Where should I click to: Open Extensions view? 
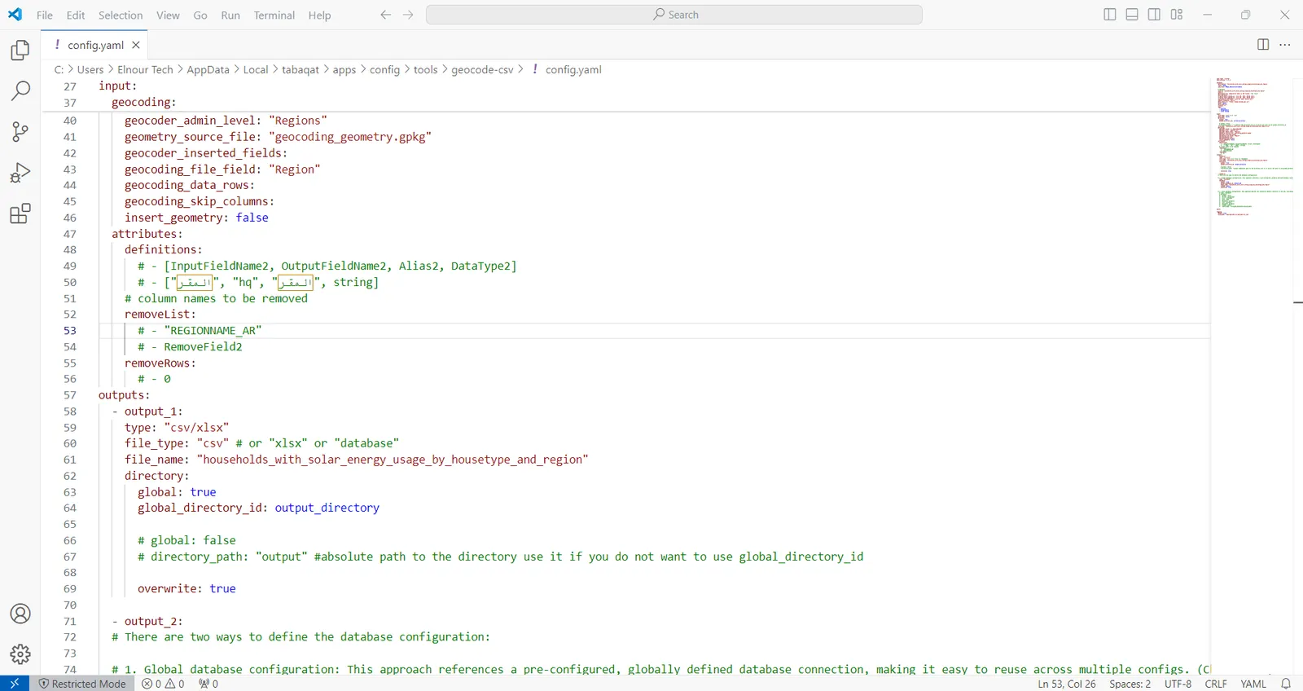click(20, 213)
